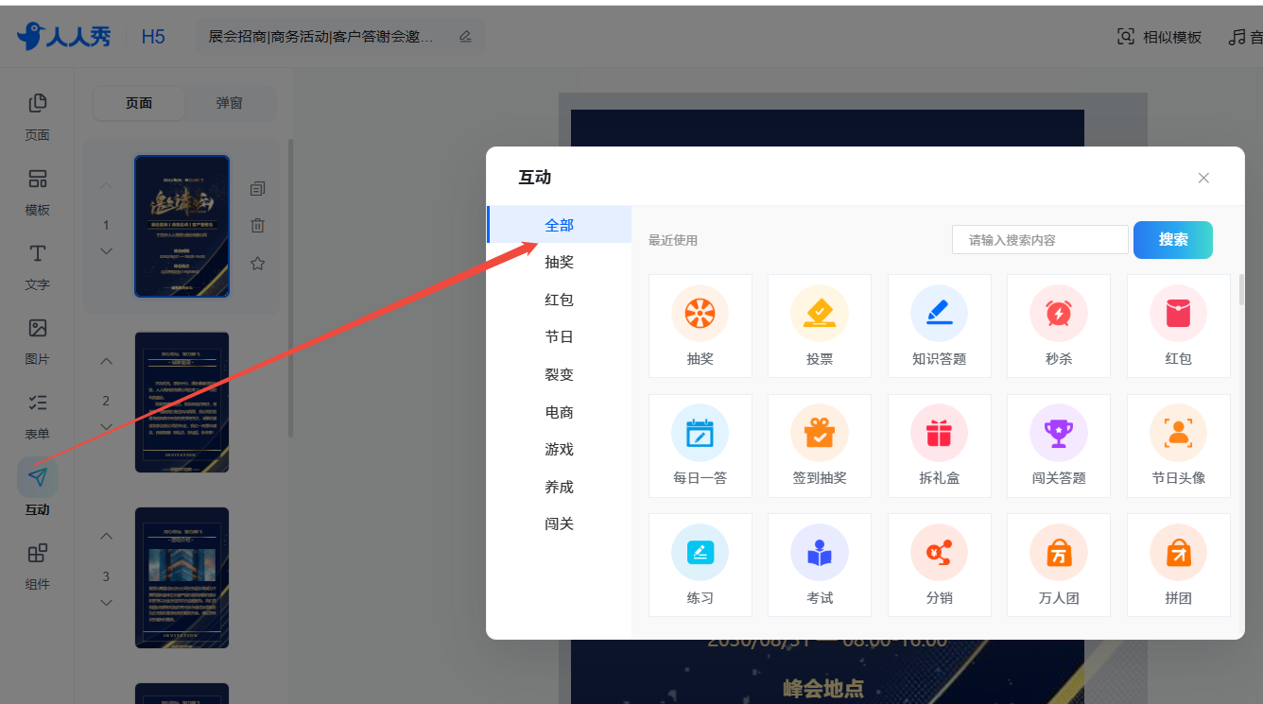Screen dimensions: 1263x704
Task: Open the 模板 templates sidebar tool
Action: [x=37, y=192]
